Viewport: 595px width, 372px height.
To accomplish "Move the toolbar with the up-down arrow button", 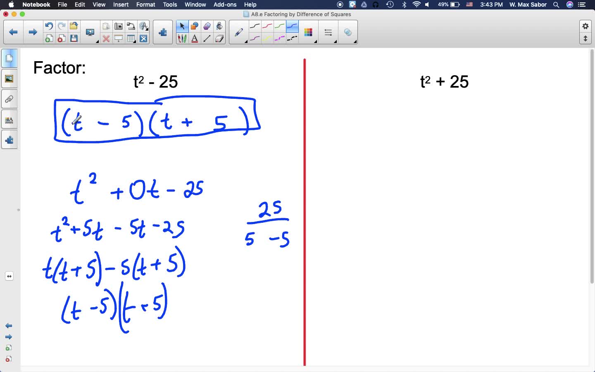I will [585, 38].
